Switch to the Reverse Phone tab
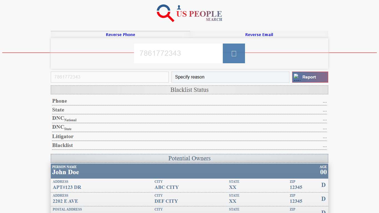The image size is (379, 213). pos(120,34)
